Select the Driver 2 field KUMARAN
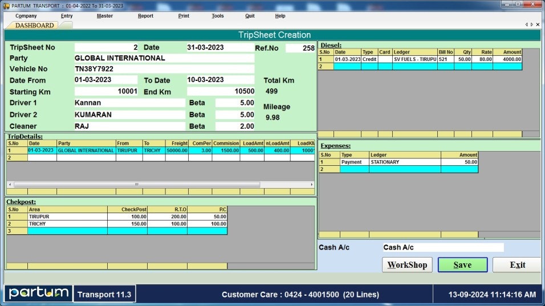Viewport: 545px width, 306px height. [129, 115]
